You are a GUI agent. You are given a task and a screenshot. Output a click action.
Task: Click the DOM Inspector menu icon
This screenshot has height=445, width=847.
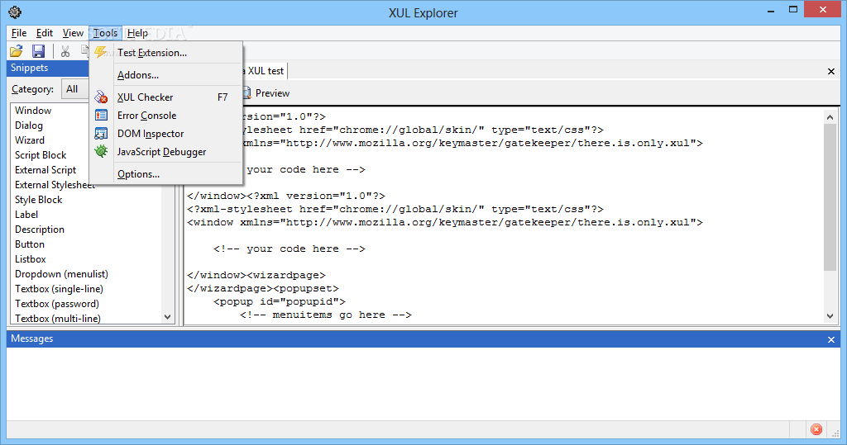101,134
